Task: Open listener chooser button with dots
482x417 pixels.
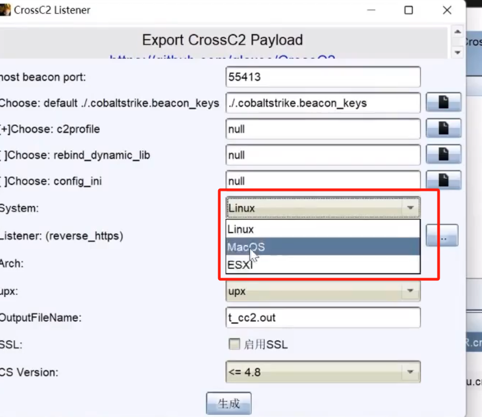Action: coord(442,235)
